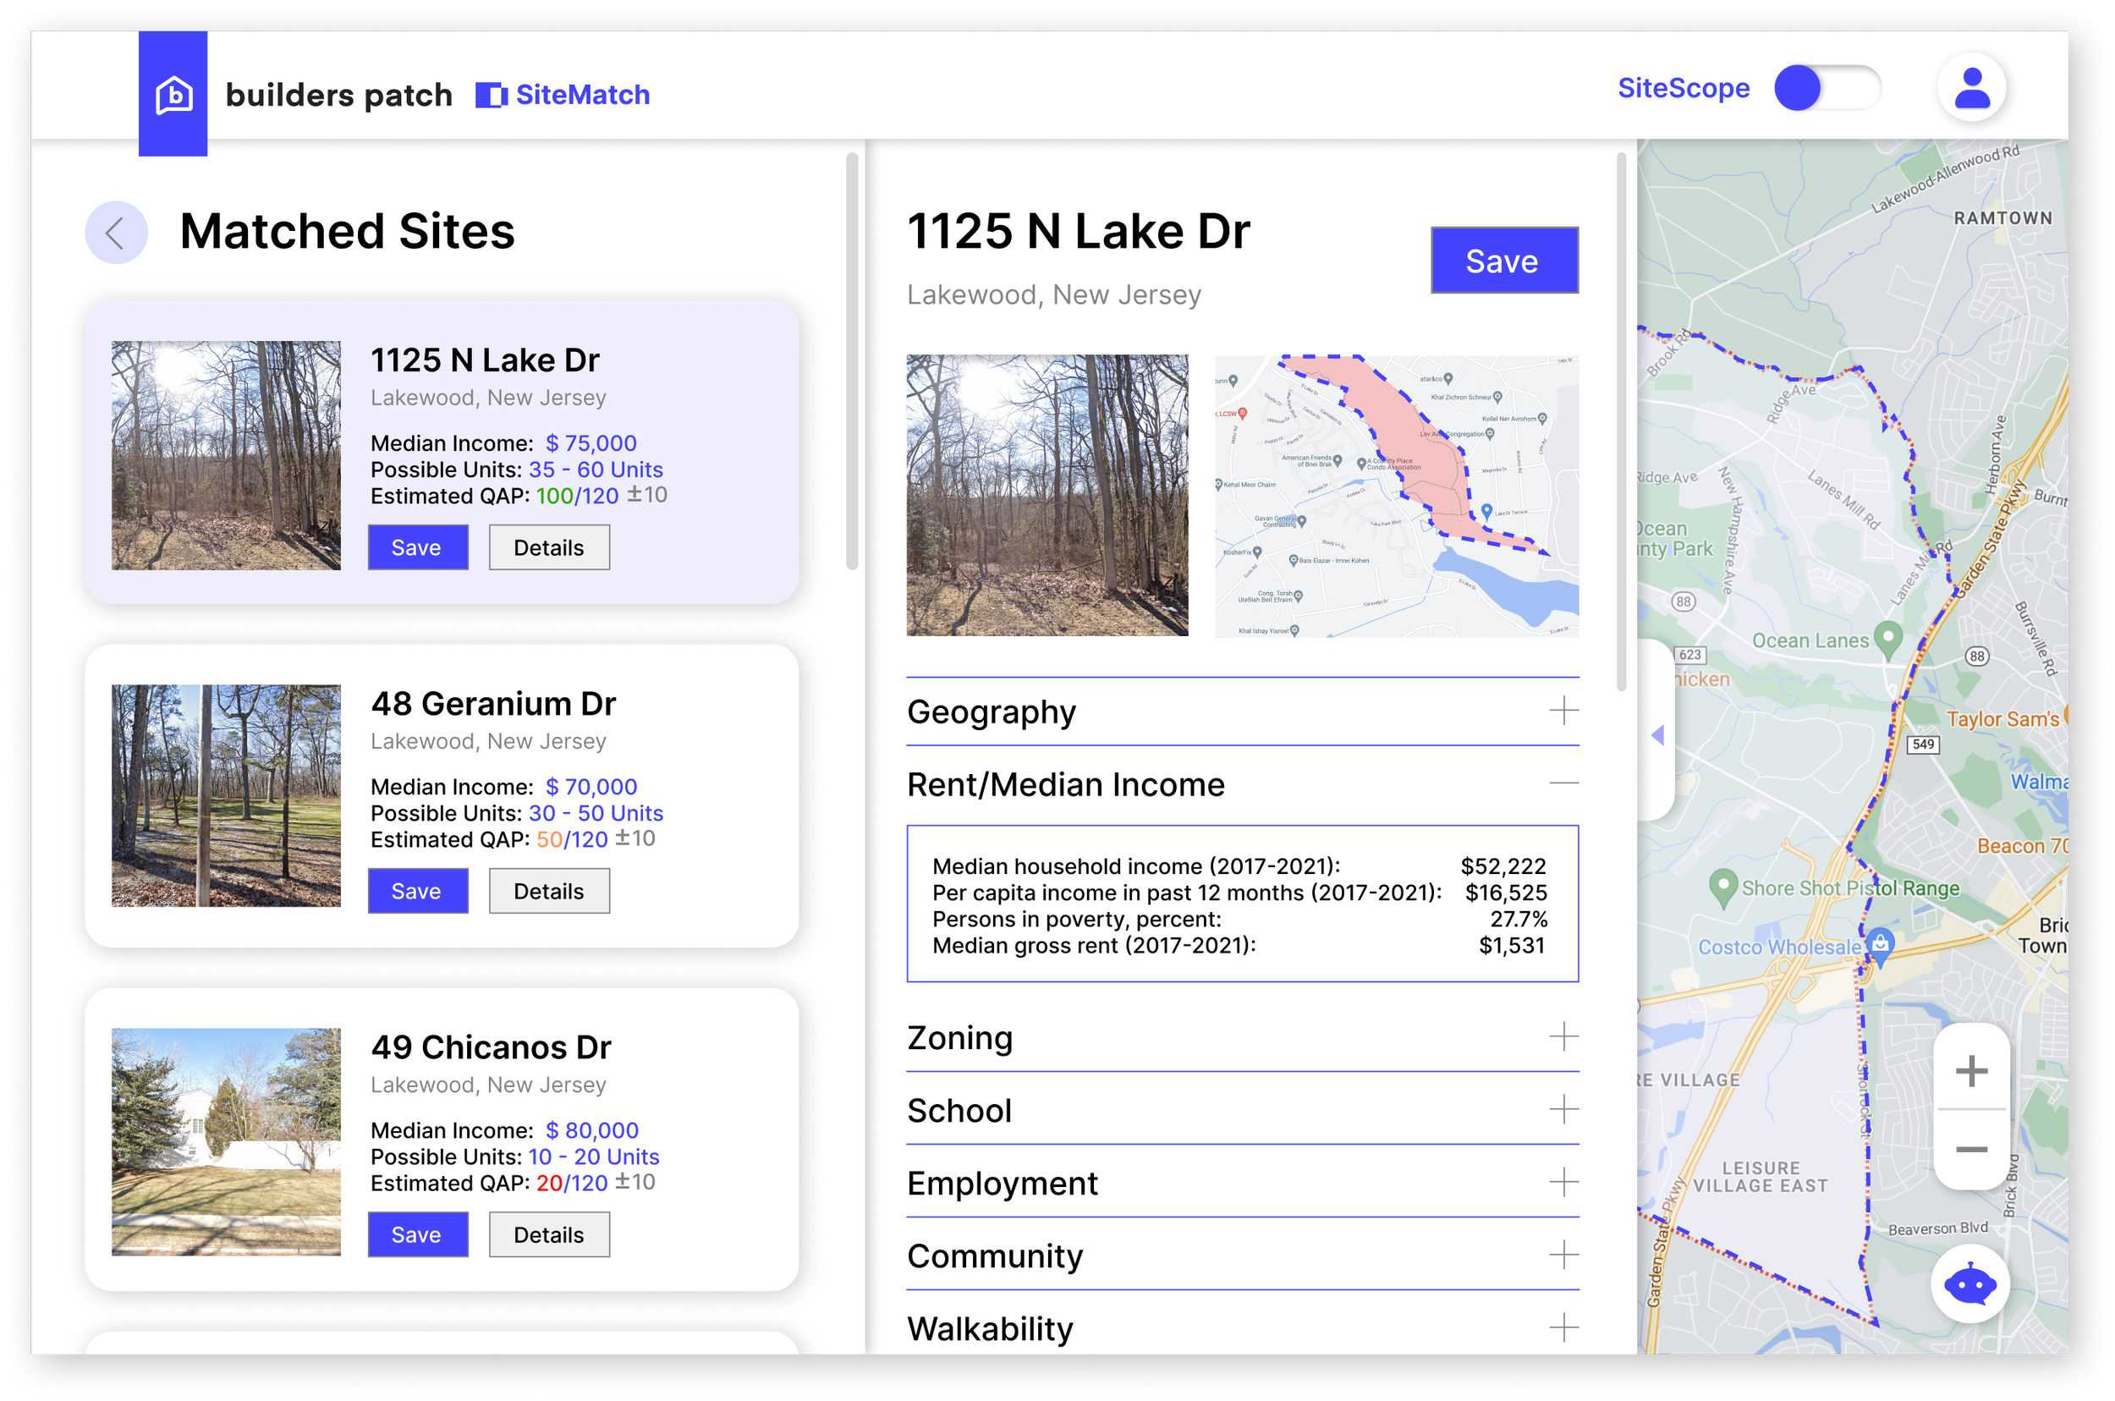Collapse the map panel with side arrow
The width and height of the screenshot is (2115, 1401).
point(1657,734)
